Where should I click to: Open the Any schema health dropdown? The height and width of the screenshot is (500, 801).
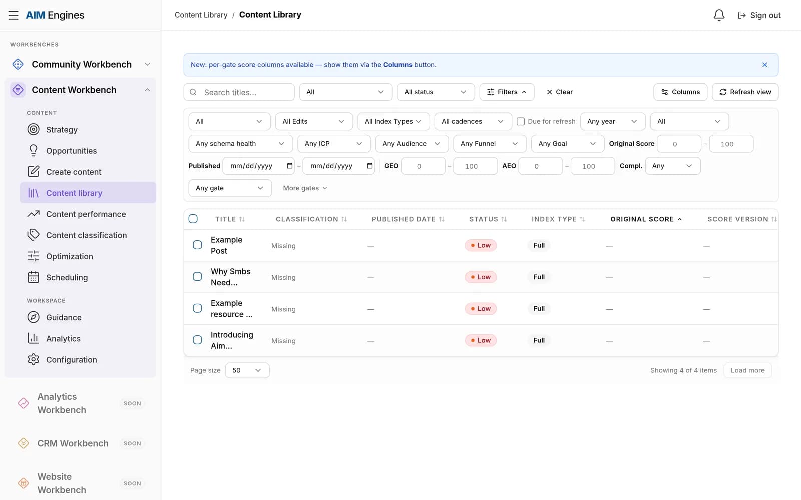pyautogui.click(x=240, y=144)
